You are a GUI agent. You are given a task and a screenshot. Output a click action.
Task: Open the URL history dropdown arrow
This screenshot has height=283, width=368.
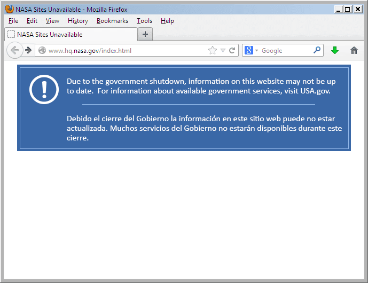[x=223, y=50]
